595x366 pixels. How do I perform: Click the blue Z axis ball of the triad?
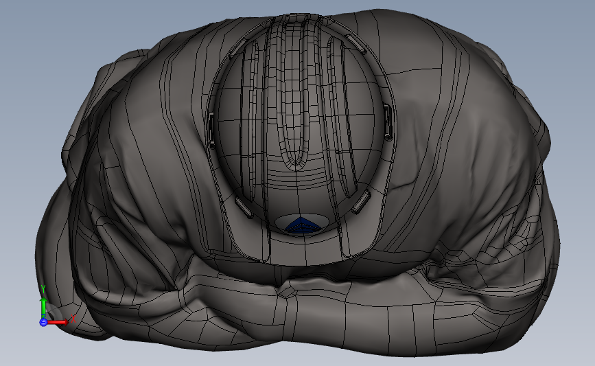43,322
